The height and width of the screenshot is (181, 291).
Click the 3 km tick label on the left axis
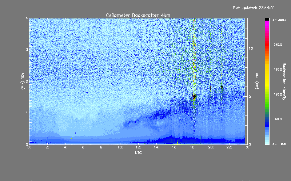27,50
